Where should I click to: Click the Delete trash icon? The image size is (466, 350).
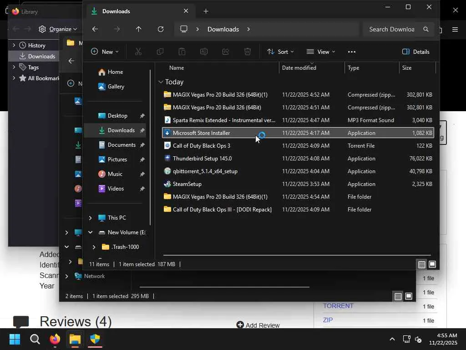coord(248,52)
